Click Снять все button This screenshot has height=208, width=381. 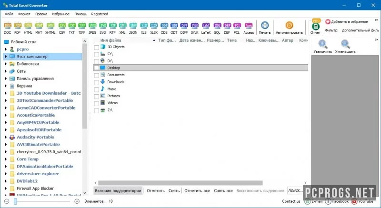[223, 191]
